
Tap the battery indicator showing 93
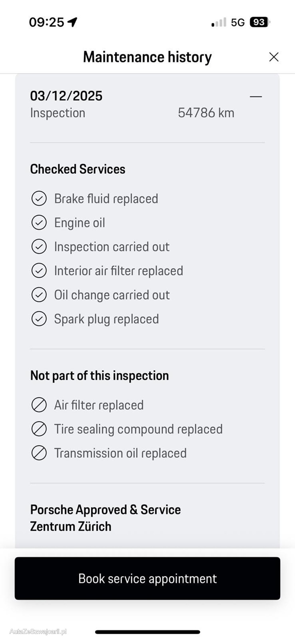pos(259,22)
